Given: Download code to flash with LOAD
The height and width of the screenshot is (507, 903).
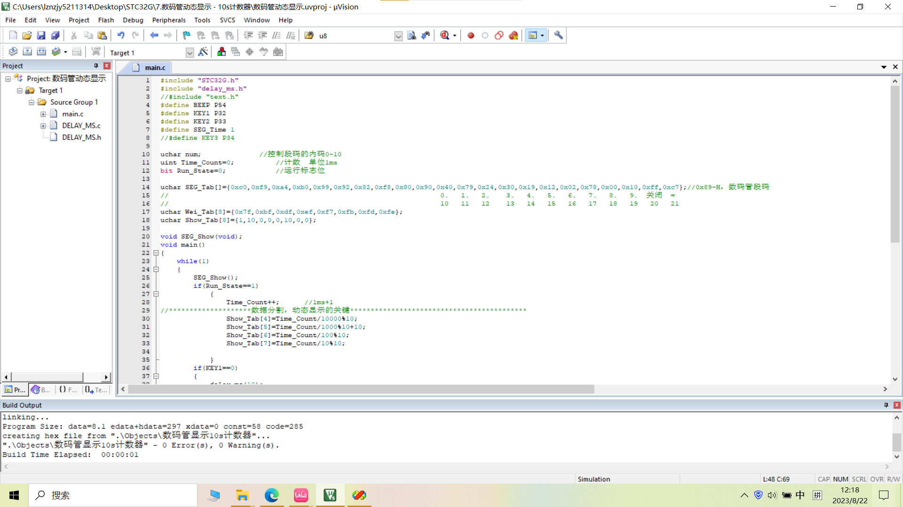Looking at the screenshot, I should [96, 52].
